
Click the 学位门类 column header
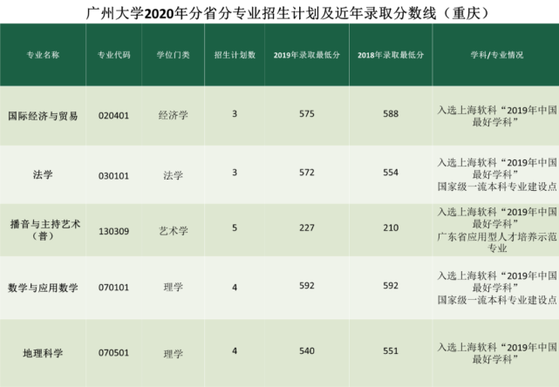tap(173, 55)
